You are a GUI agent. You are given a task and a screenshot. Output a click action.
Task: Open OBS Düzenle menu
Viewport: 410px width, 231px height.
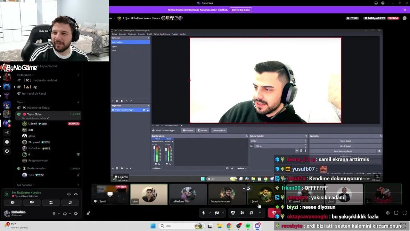coord(123,34)
